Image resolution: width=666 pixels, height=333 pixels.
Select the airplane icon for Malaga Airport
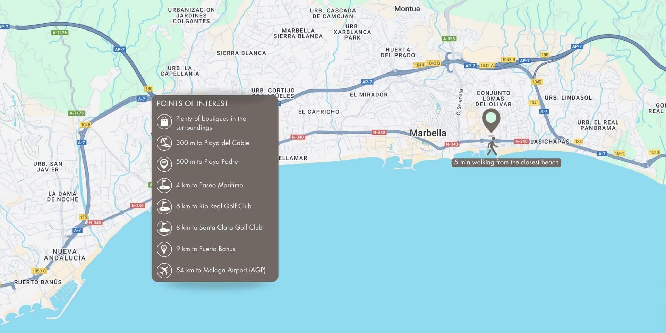click(165, 270)
